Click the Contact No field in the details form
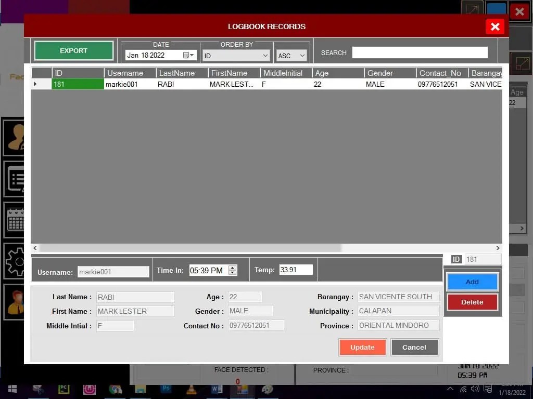Image resolution: width=533 pixels, height=399 pixels. pyautogui.click(x=256, y=325)
